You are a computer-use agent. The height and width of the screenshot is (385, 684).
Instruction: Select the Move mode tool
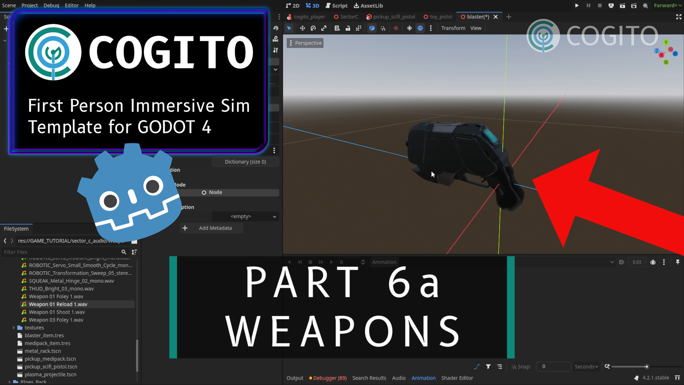302,28
